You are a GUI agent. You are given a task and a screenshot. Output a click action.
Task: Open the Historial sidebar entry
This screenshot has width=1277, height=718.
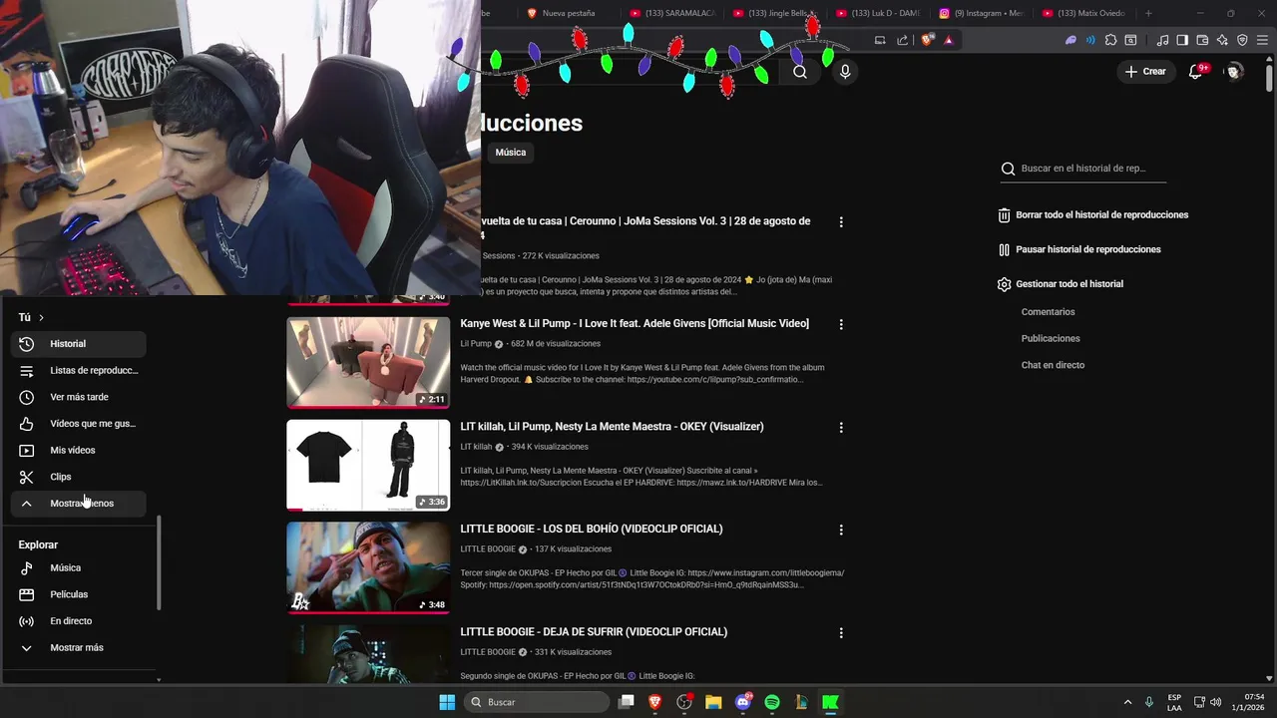tap(79, 344)
